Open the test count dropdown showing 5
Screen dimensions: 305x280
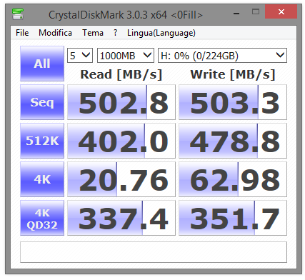[80, 56]
